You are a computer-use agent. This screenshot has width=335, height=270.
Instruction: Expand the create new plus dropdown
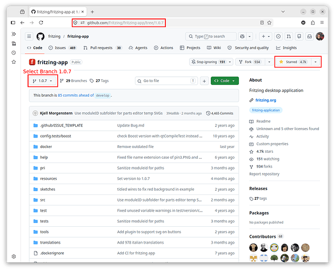(265, 37)
